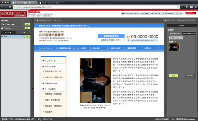Open the gear settings icon beside 全体設定
Screen dimensions: 198x121
tap(23, 20)
